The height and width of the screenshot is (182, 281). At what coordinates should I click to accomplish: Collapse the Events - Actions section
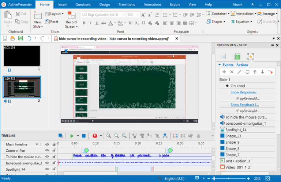pyautogui.click(x=220, y=65)
